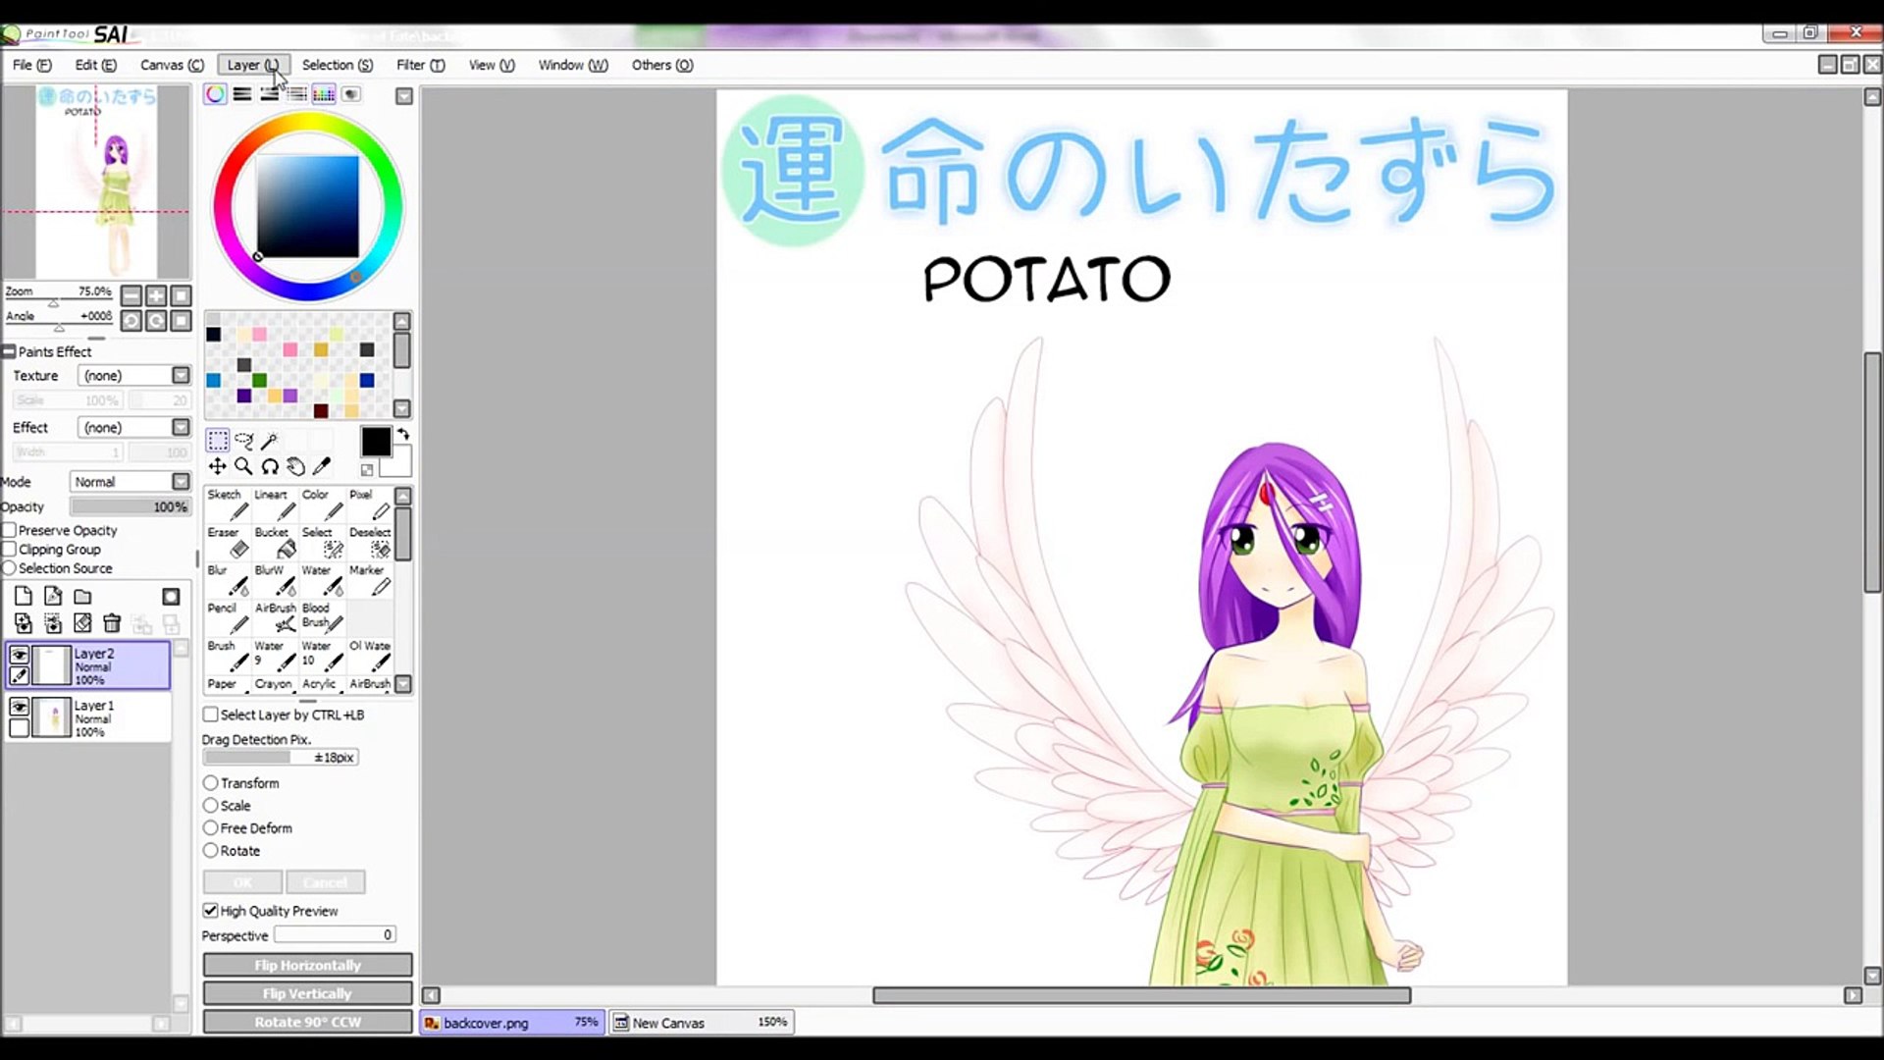
Task: Open the layer Mode dropdown
Action: point(181,482)
